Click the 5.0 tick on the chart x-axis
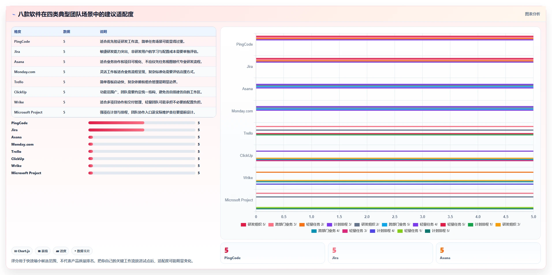This screenshot has width=552, height=275. point(533,217)
